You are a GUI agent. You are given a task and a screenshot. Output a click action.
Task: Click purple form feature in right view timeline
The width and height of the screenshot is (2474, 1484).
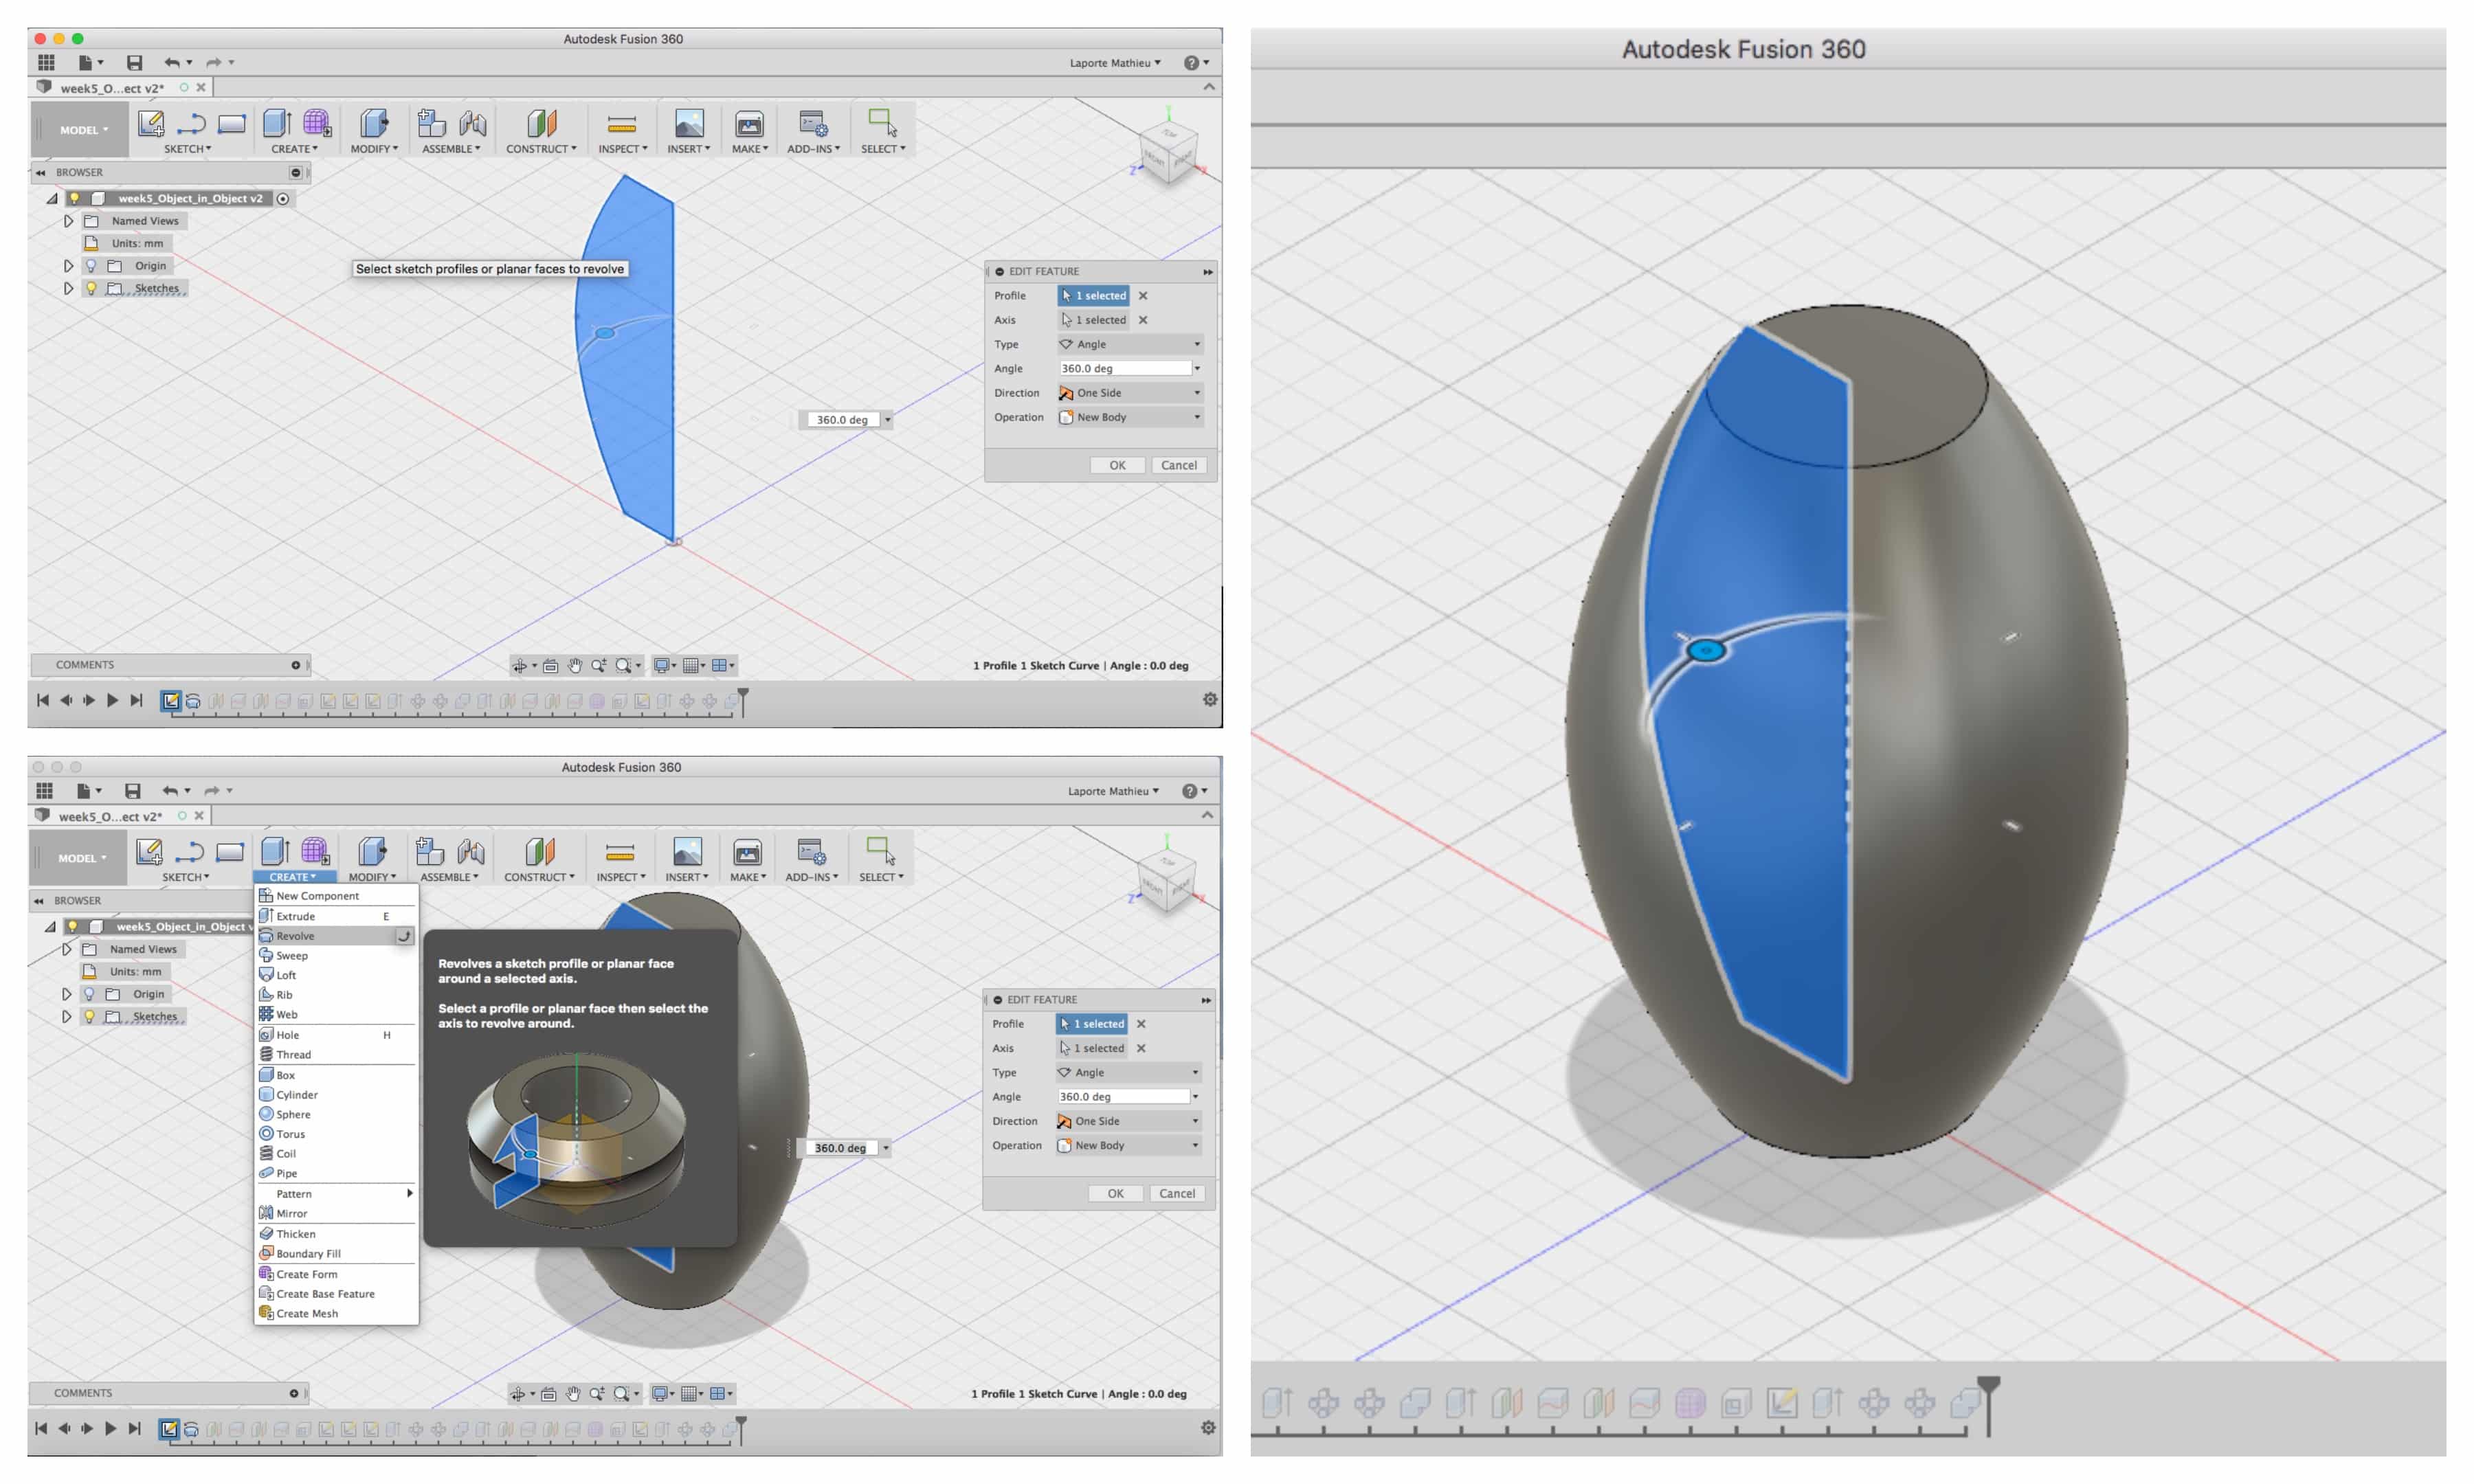click(x=1690, y=1403)
